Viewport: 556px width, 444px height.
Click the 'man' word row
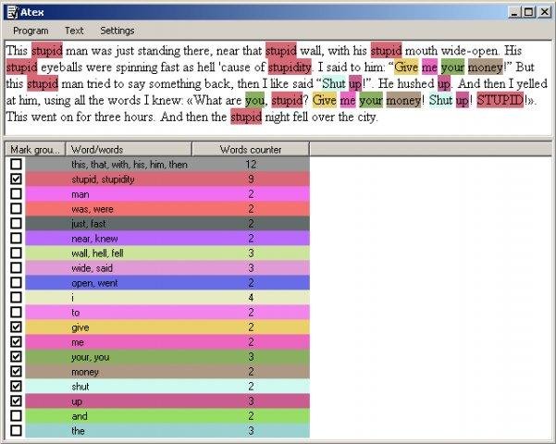point(167,194)
